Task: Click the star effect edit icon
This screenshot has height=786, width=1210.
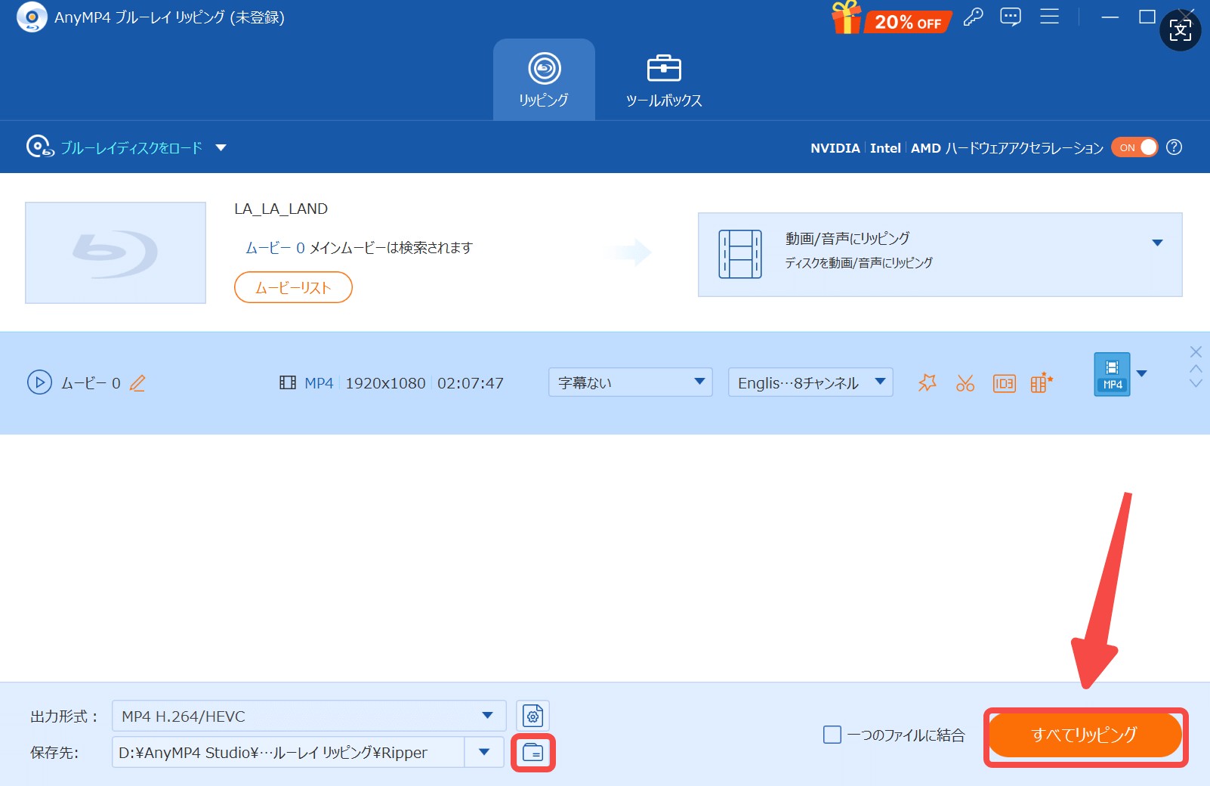Action: tap(927, 382)
